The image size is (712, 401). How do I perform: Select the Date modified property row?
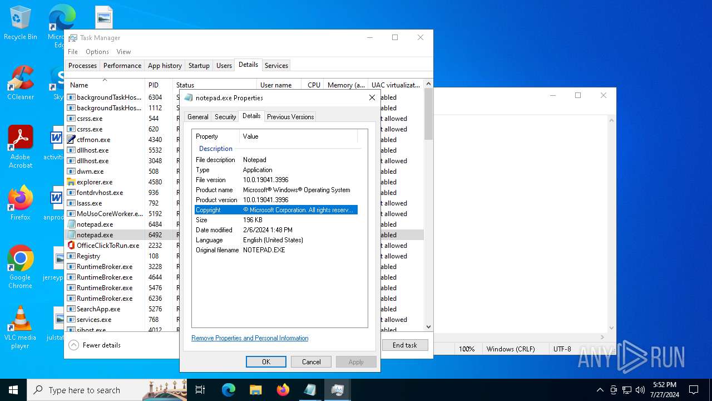pos(276,230)
